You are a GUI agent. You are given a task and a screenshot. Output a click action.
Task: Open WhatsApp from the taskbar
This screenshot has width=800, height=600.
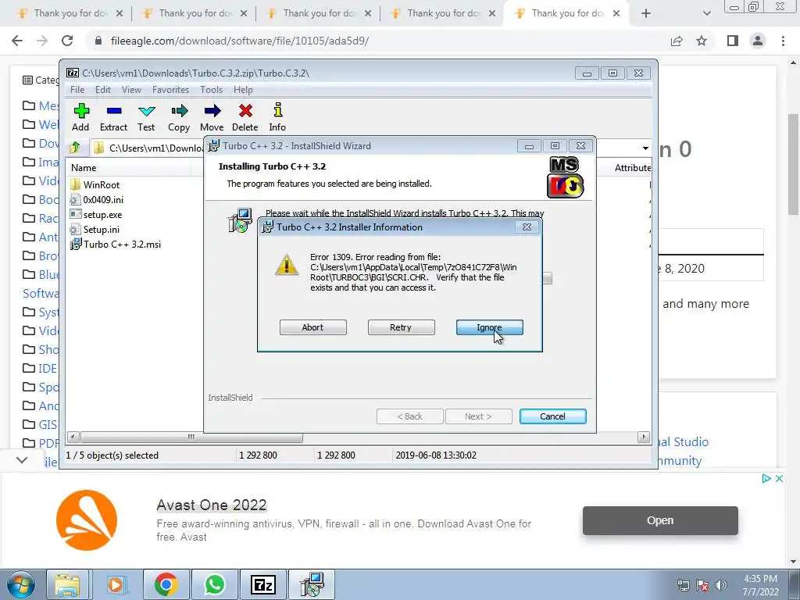coord(215,584)
